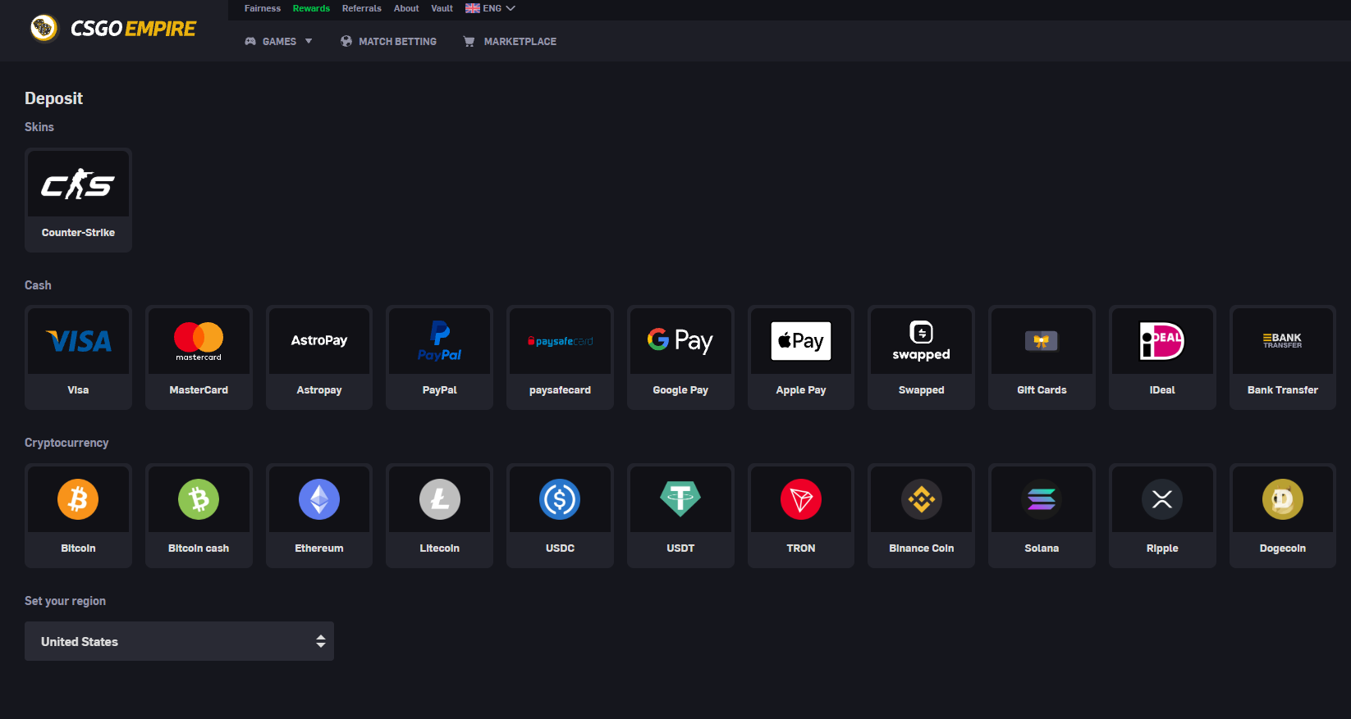The width and height of the screenshot is (1351, 719).
Task: Select the Counter-Strike skins deposit card
Action: click(x=78, y=200)
